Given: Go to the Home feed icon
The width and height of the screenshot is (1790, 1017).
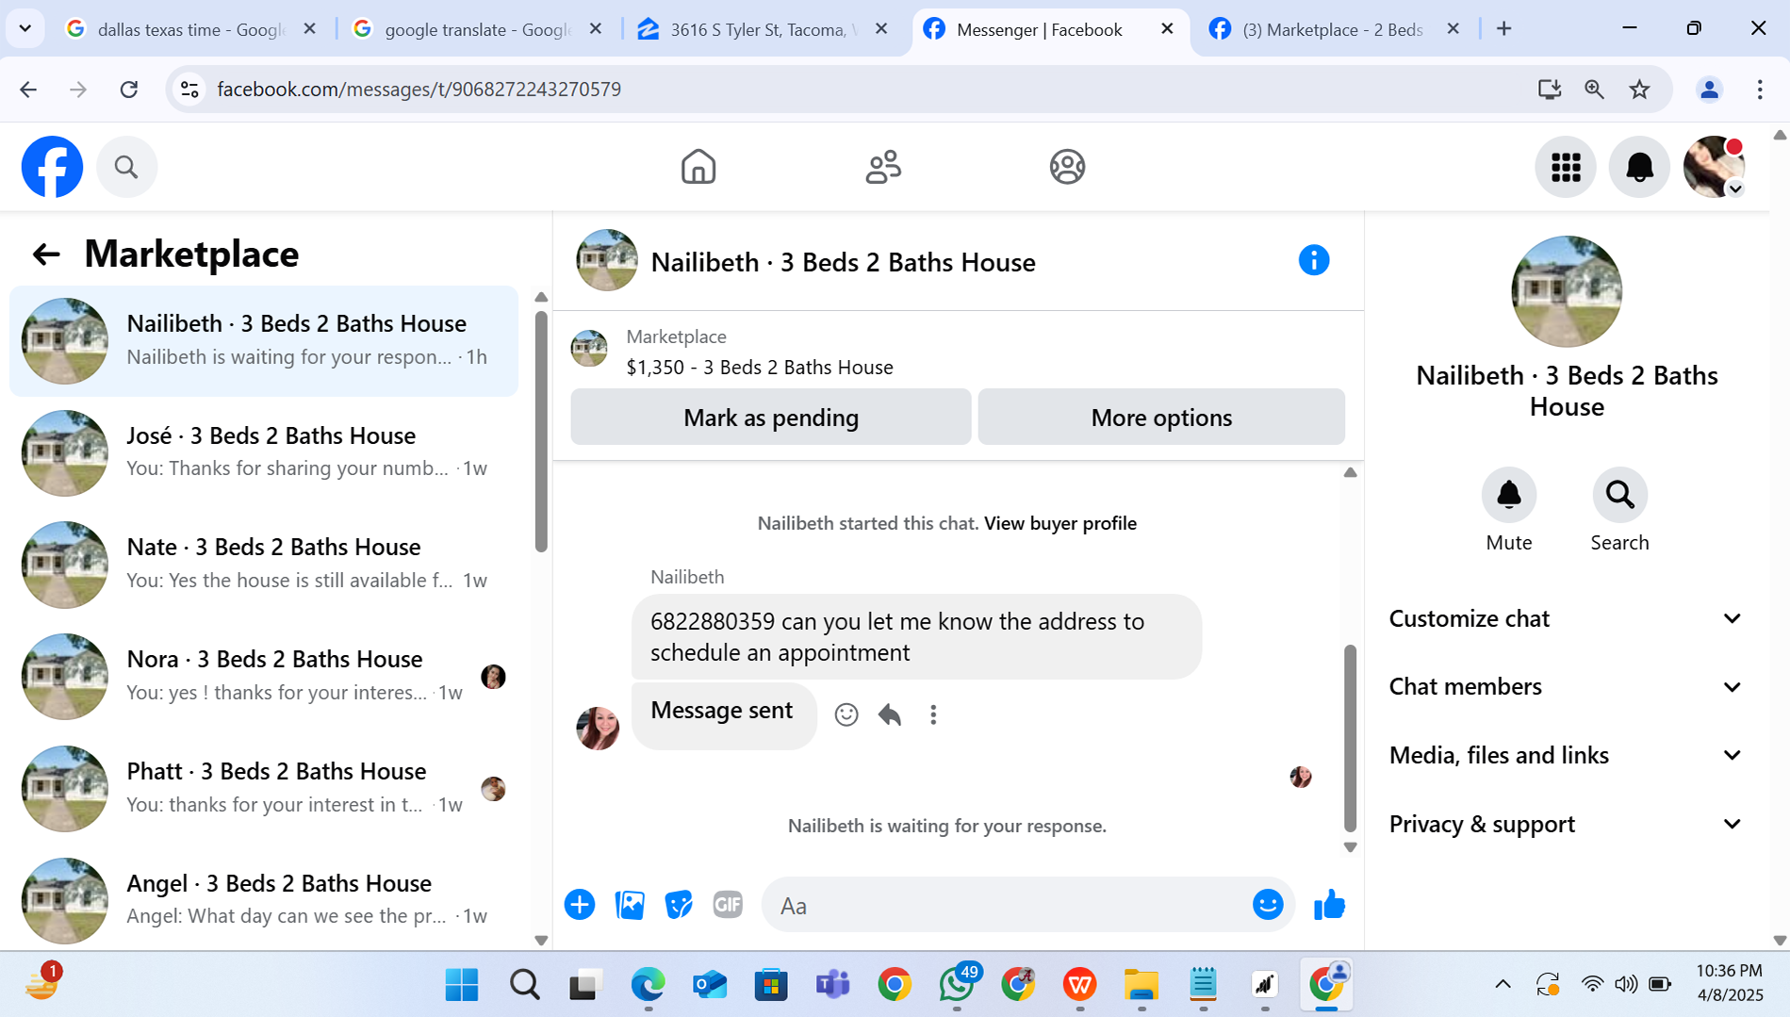Looking at the screenshot, I should [698, 167].
